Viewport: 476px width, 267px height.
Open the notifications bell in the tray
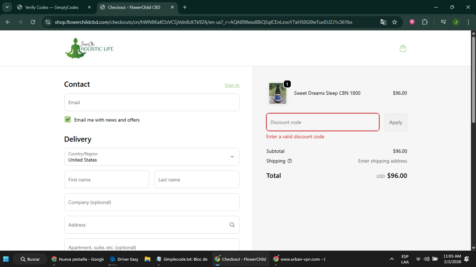point(466,259)
